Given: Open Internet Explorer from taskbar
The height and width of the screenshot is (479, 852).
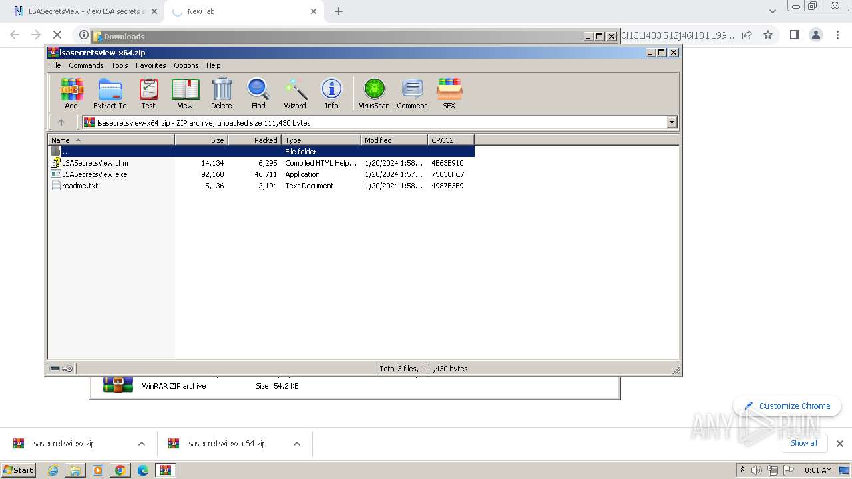Looking at the screenshot, I should point(53,470).
